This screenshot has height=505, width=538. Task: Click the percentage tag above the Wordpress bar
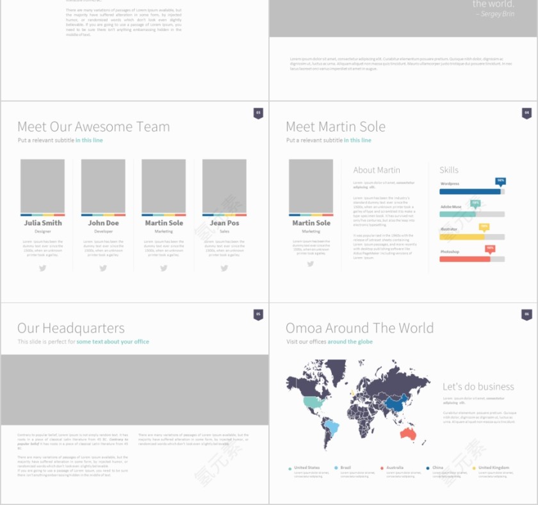tap(500, 181)
